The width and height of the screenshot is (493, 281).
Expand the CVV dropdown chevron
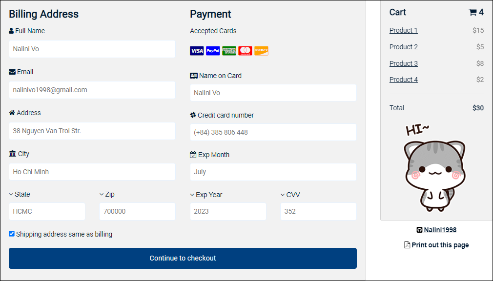[282, 194]
